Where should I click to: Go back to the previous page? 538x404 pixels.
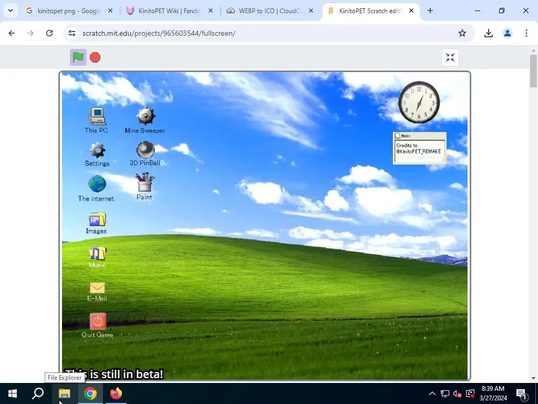coord(12,33)
